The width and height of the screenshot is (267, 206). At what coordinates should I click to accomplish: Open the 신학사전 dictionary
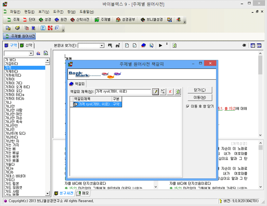pos(80,19)
